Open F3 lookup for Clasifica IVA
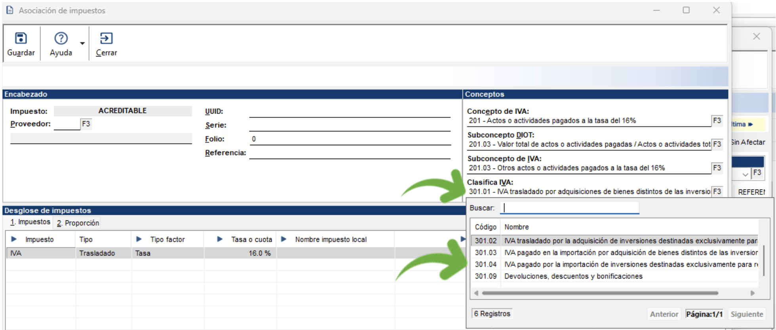This screenshot has height=330, width=776. tap(717, 192)
